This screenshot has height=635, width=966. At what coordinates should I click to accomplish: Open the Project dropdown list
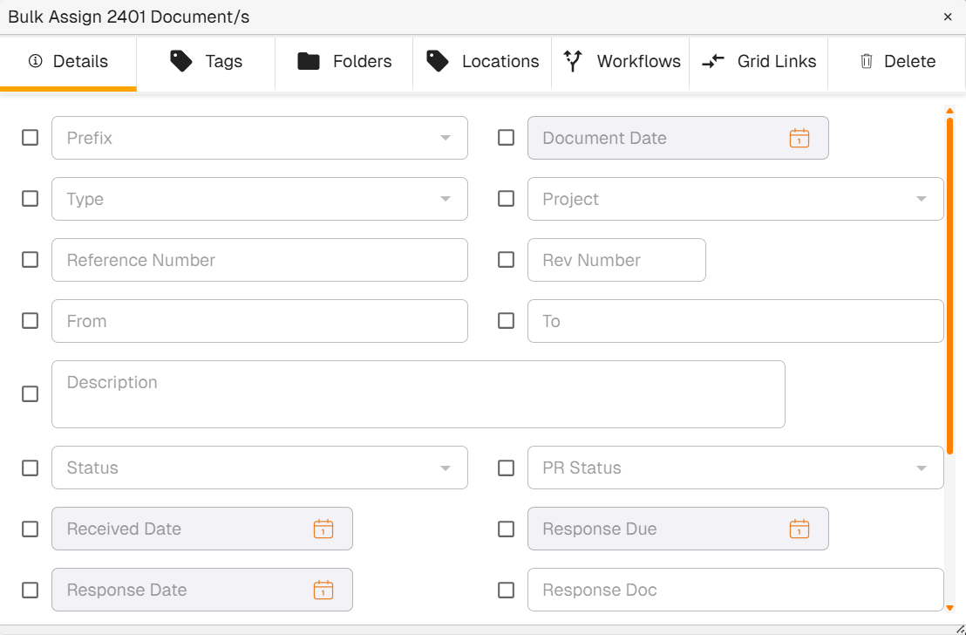coord(921,199)
